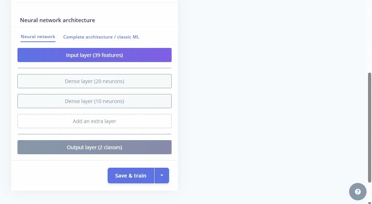Click the vertical scrollbar thumb
This screenshot has height=204, width=372.
[x=370, y=127]
